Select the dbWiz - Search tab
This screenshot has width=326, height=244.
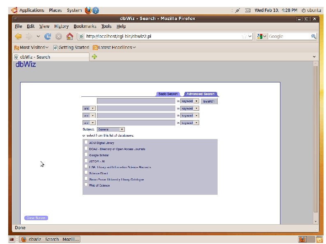(x=51, y=57)
